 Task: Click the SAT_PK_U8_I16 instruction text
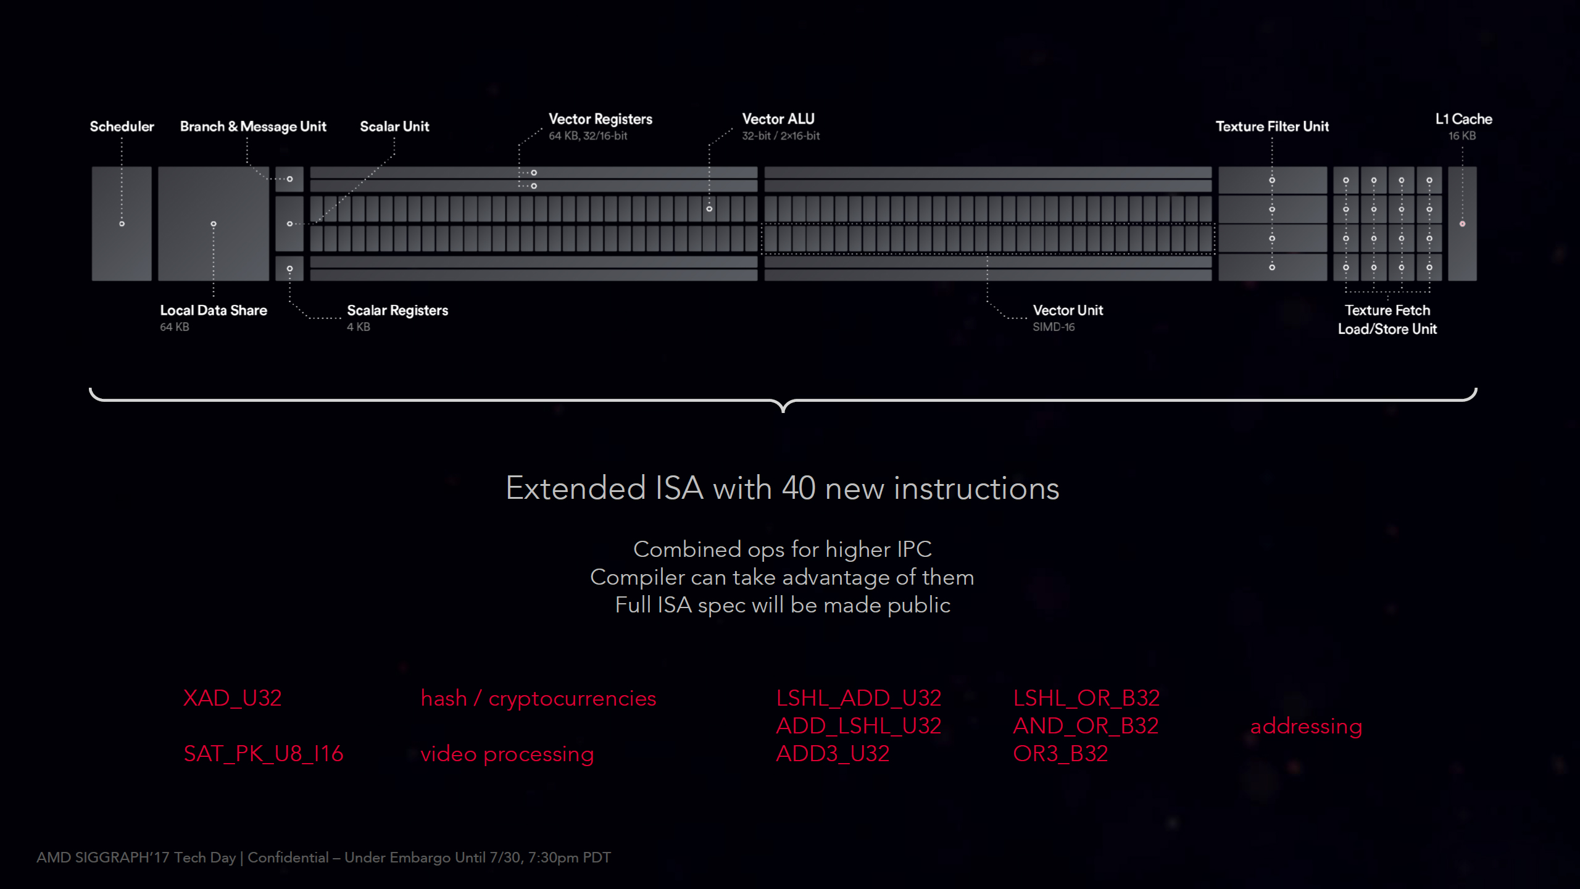[x=264, y=754]
